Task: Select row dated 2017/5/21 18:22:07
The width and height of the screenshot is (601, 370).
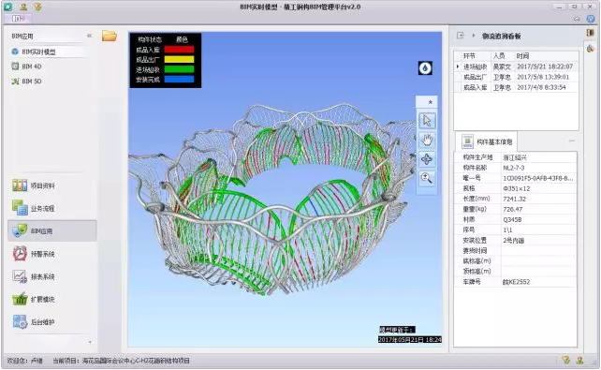Action: pos(516,67)
